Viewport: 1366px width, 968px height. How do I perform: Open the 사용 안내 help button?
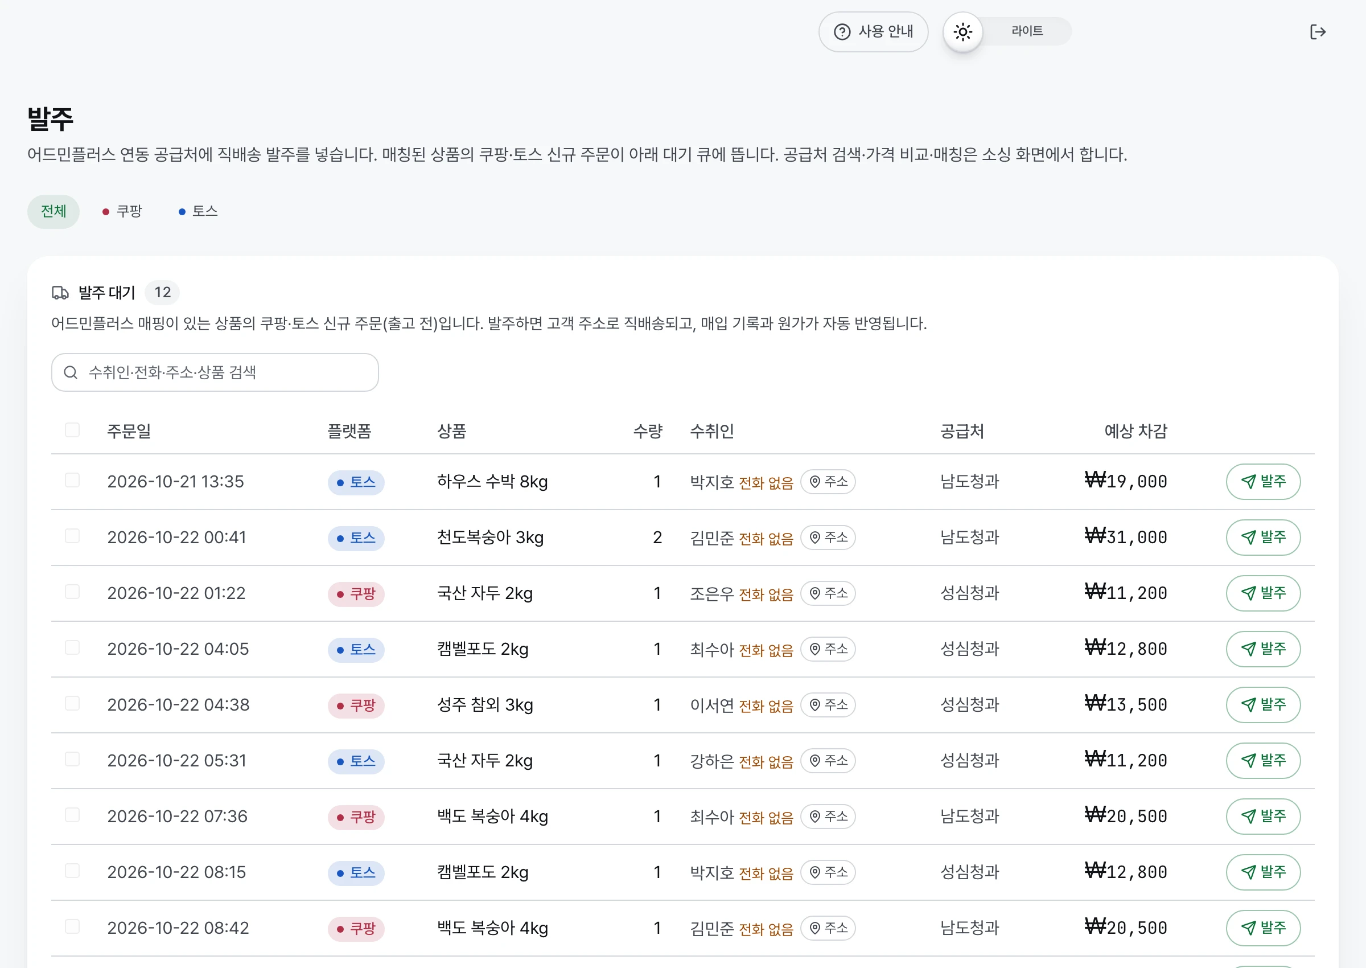pyautogui.click(x=873, y=31)
